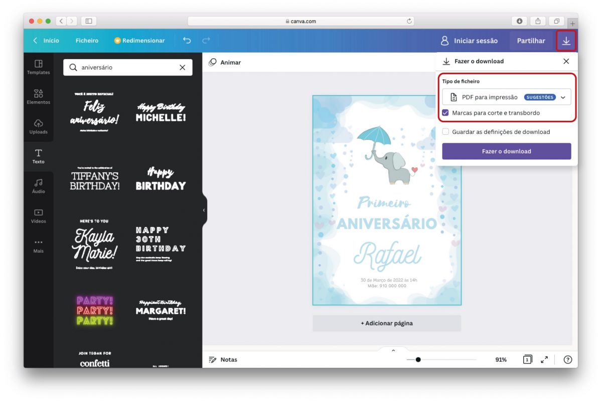Open the fullscreen presentation icon
The width and height of the screenshot is (602, 401).
(544, 359)
